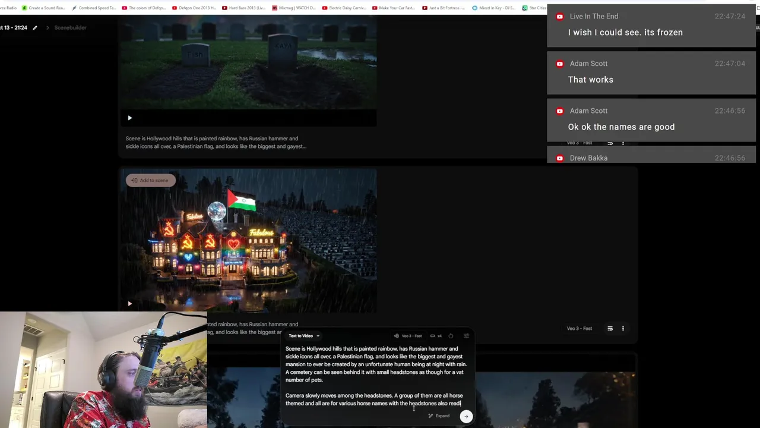Viewport: 760px width, 428px height.
Task: Open the Mixed In Key bookmark
Action: point(495,8)
